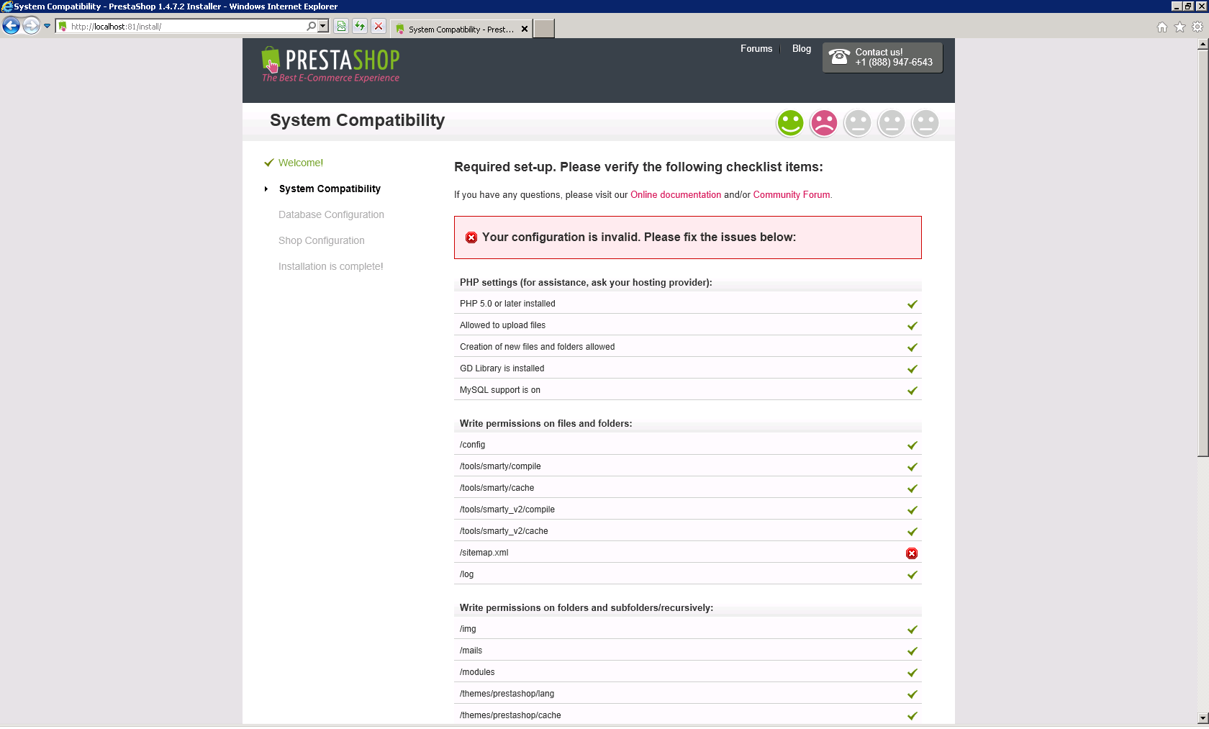Select the System Compatibility browser tab

coord(456,30)
